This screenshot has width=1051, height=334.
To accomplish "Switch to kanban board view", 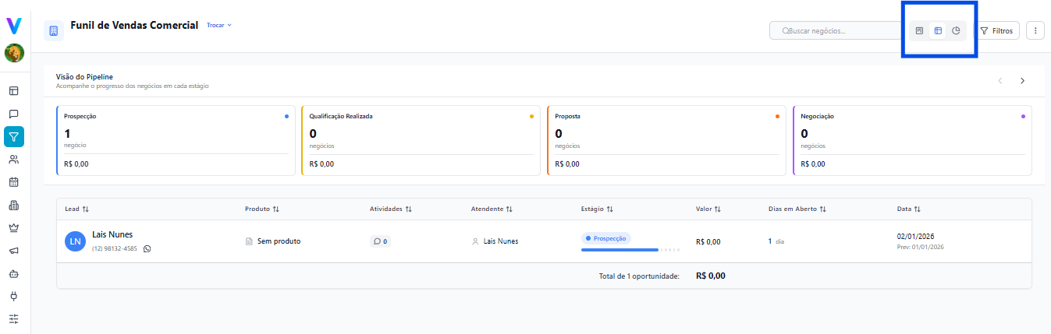I will [x=919, y=31].
